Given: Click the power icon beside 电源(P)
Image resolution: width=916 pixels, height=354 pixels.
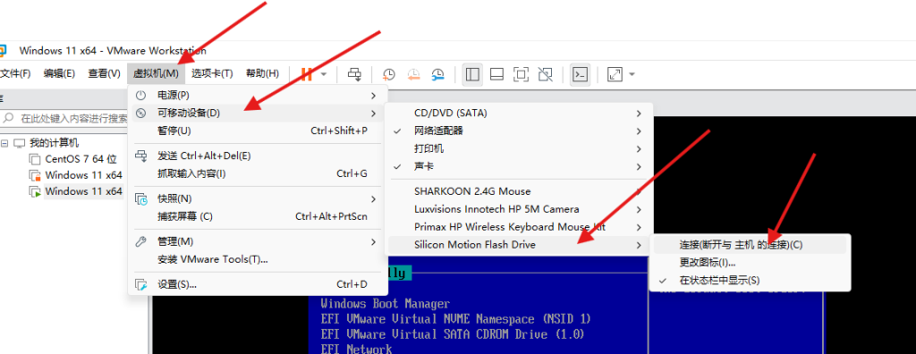Looking at the screenshot, I should [140, 95].
